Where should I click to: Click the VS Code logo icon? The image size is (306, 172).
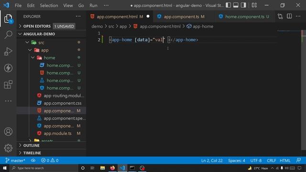tap(6, 5)
